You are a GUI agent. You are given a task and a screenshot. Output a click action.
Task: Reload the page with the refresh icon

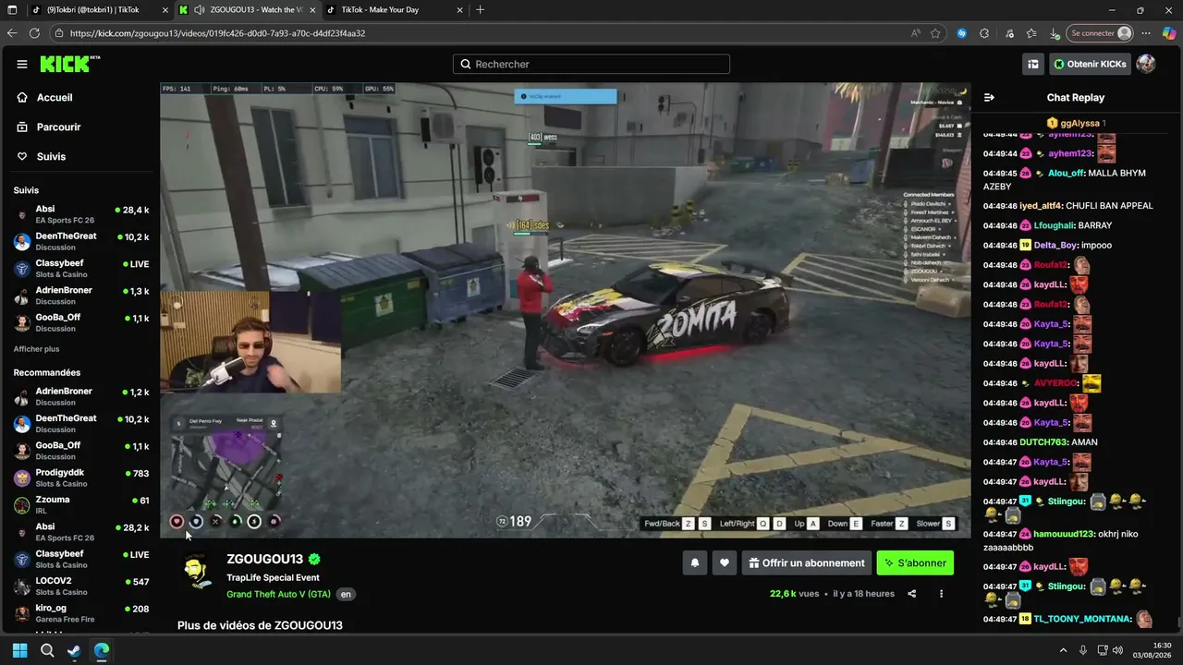coord(34,33)
